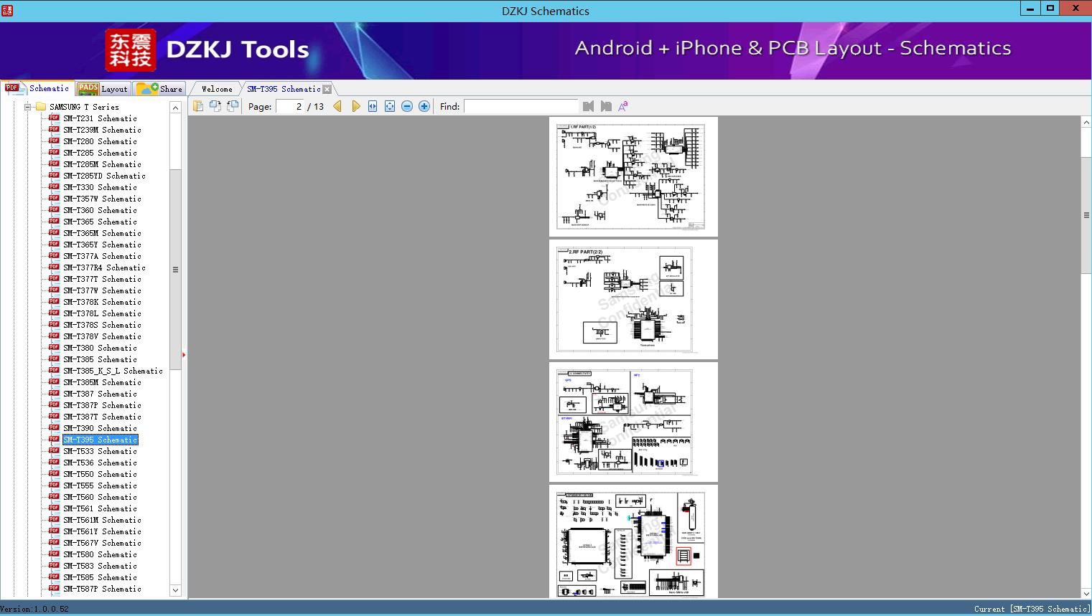The height and width of the screenshot is (616, 1092).
Task: Click PDF icon beside SM-T536 Schematic
Action: click(54, 462)
